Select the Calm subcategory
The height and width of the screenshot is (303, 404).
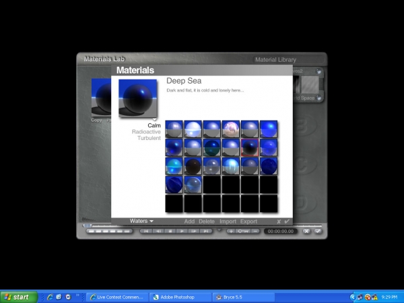tap(154, 125)
